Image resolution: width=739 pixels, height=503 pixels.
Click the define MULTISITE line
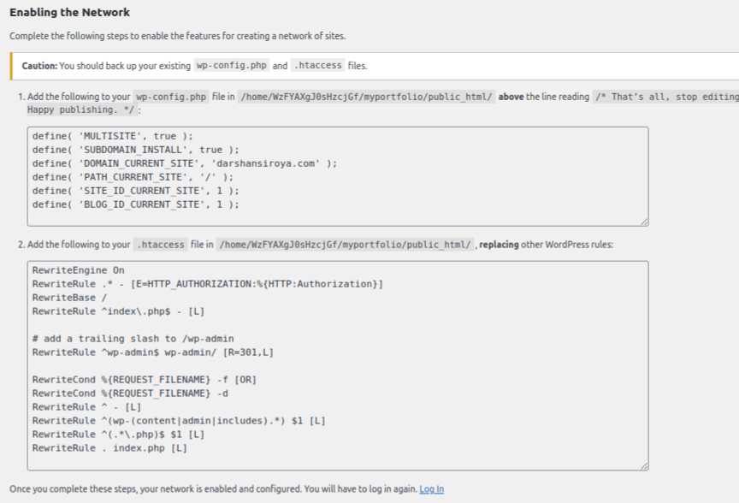(x=113, y=136)
